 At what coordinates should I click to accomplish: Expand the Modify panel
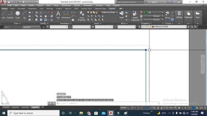44,24
